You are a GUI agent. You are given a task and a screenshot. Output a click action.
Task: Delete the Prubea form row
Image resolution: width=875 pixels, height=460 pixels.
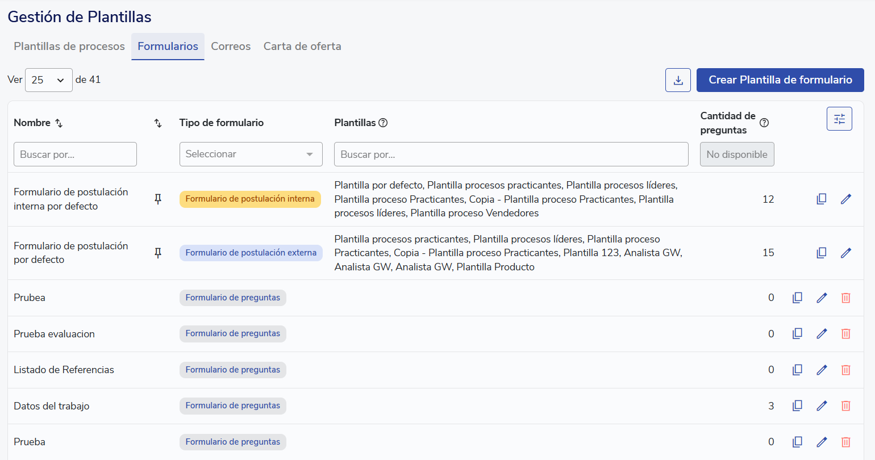click(x=845, y=298)
